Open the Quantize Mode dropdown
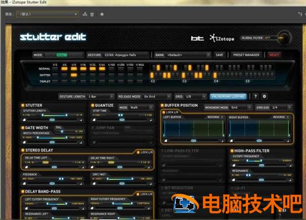The height and width of the screenshot is (220, 306). tap(141, 107)
